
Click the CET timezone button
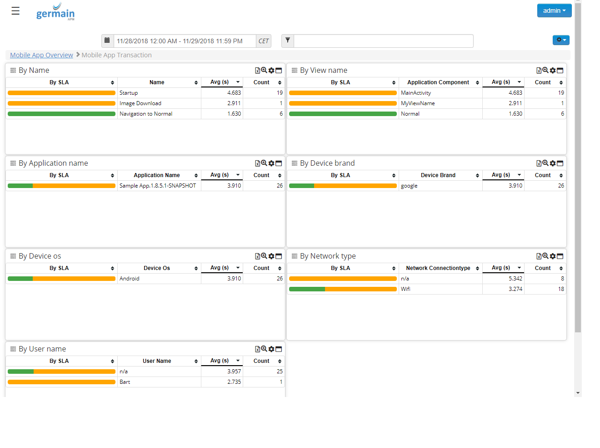tap(264, 41)
